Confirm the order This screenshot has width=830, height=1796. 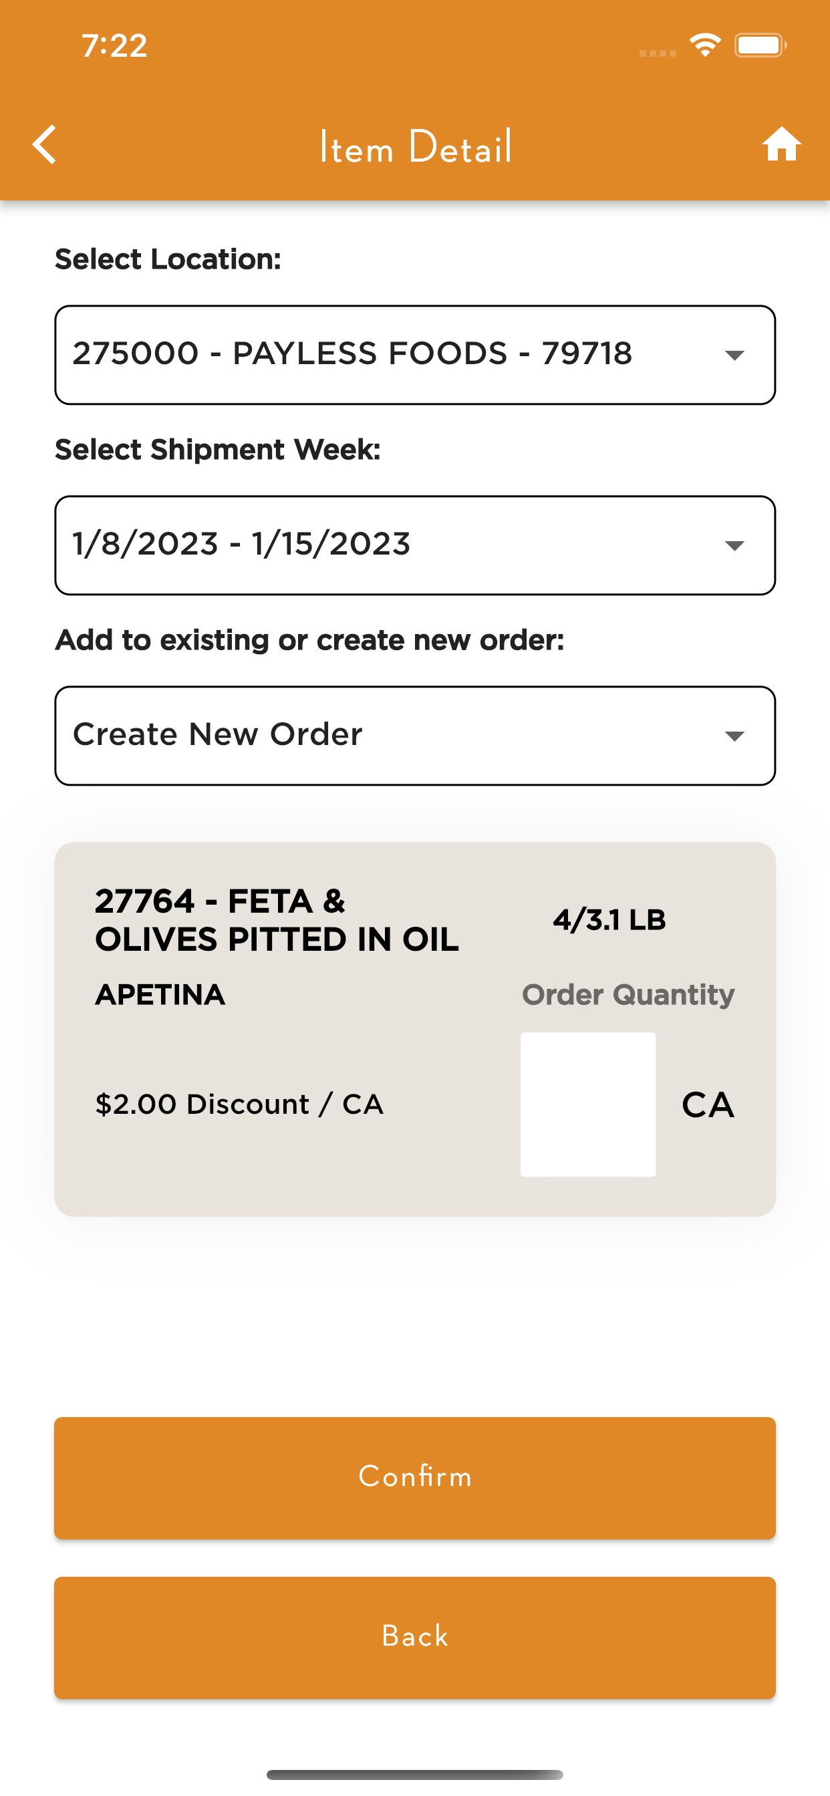click(x=415, y=1477)
